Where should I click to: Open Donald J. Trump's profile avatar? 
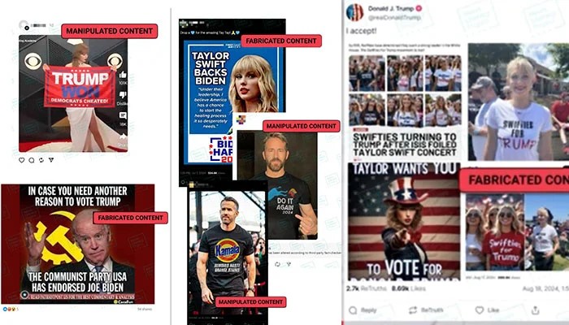[354, 13]
